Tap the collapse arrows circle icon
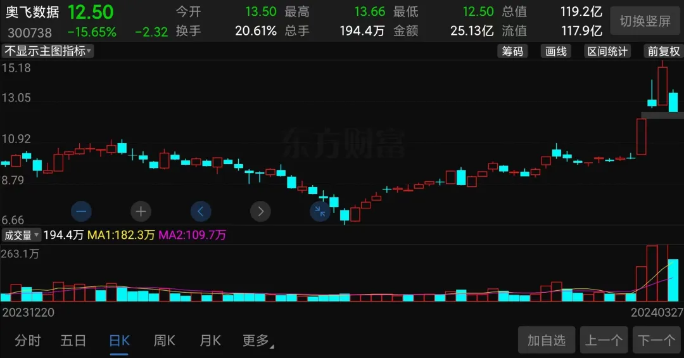The width and height of the screenshot is (684, 358). [320, 212]
